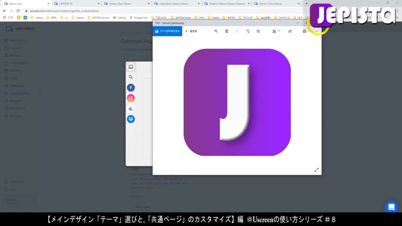The image size is (402, 226).
Task: Open Marketing in the Uscreen sidebar
Action: [x=14, y=86]
